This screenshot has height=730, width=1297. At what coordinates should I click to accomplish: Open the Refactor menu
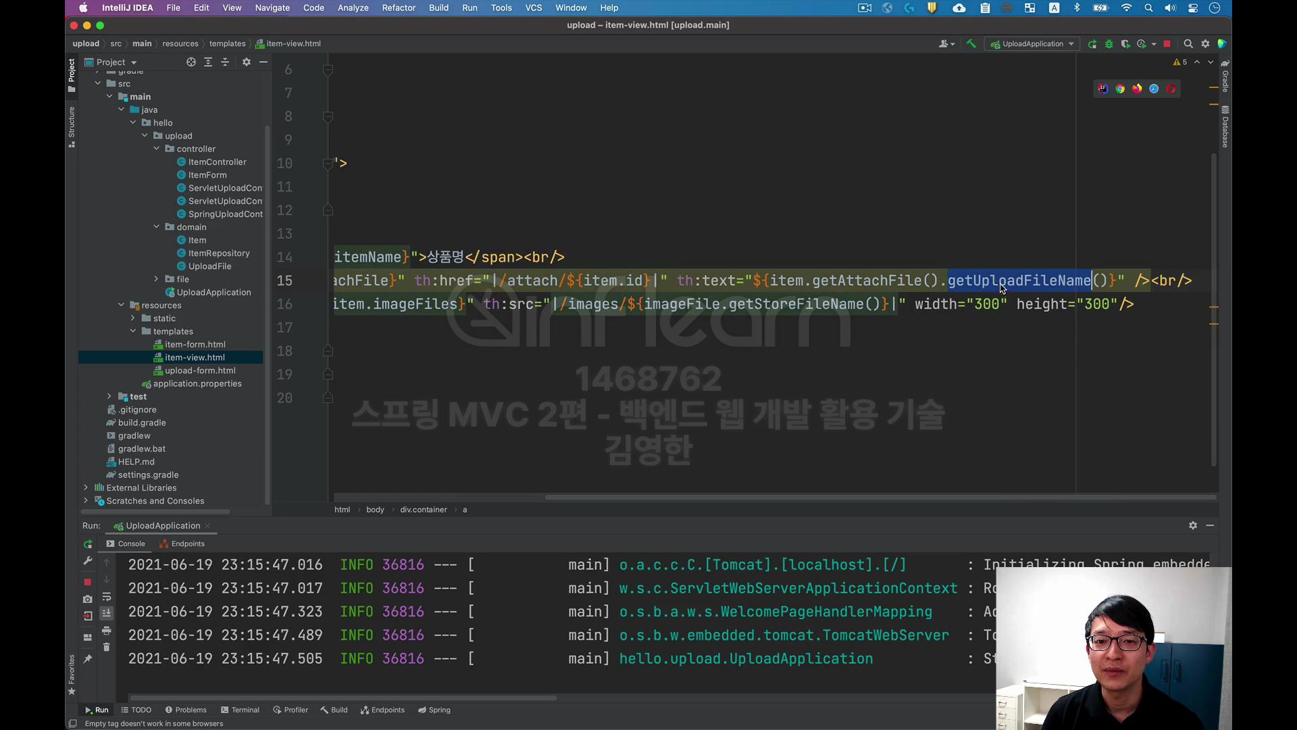click(x=398, y=8)
